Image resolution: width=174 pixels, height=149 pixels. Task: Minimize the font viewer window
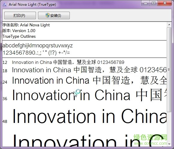coord(146,3)
